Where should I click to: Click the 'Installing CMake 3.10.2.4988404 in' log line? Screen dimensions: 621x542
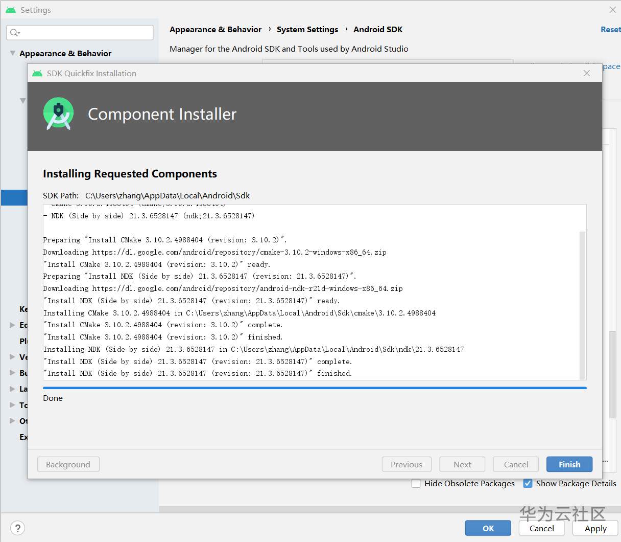(240, 313)
